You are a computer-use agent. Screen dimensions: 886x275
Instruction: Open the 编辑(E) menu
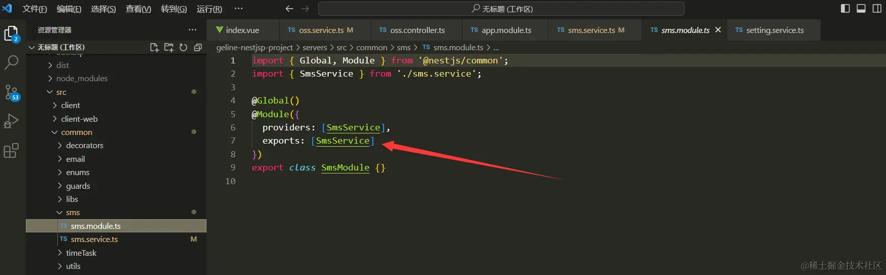[x=69, y=9]
